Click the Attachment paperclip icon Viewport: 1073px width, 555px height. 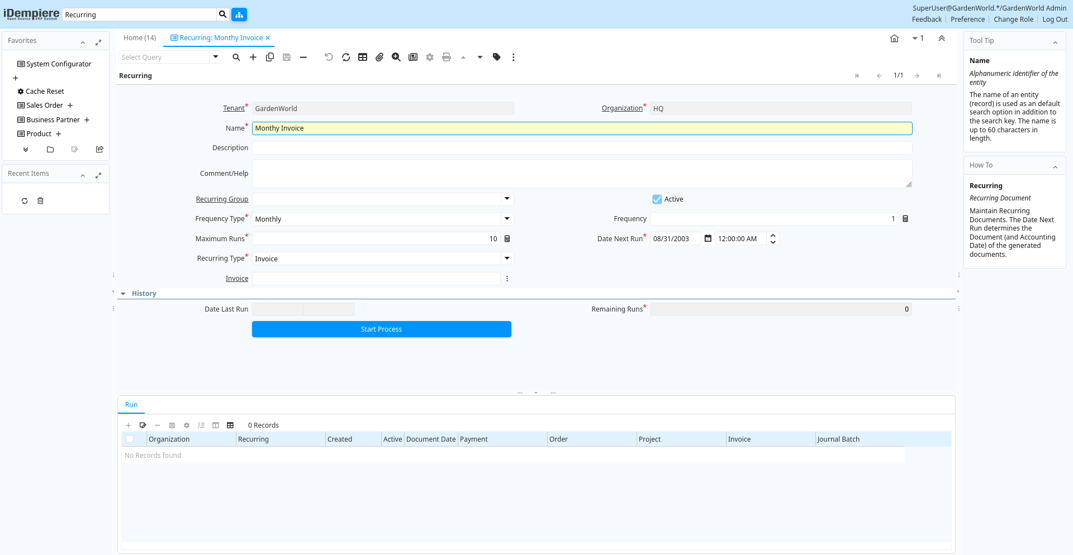pyautogui.click(x=379, y=57)
